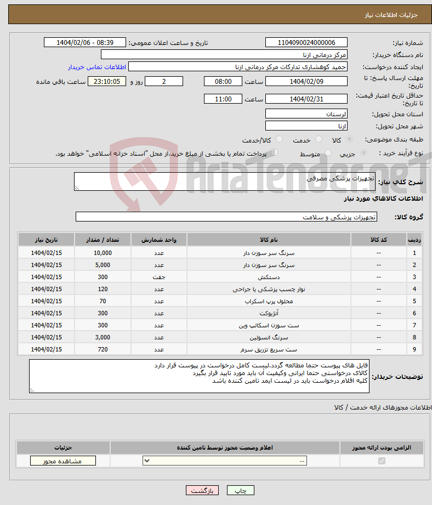Click the quantity 720 cell
432x505 pixels.
pos(103,349)
